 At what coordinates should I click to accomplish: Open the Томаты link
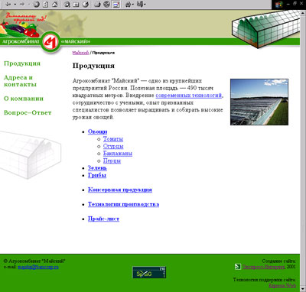[x=113, y=139]
